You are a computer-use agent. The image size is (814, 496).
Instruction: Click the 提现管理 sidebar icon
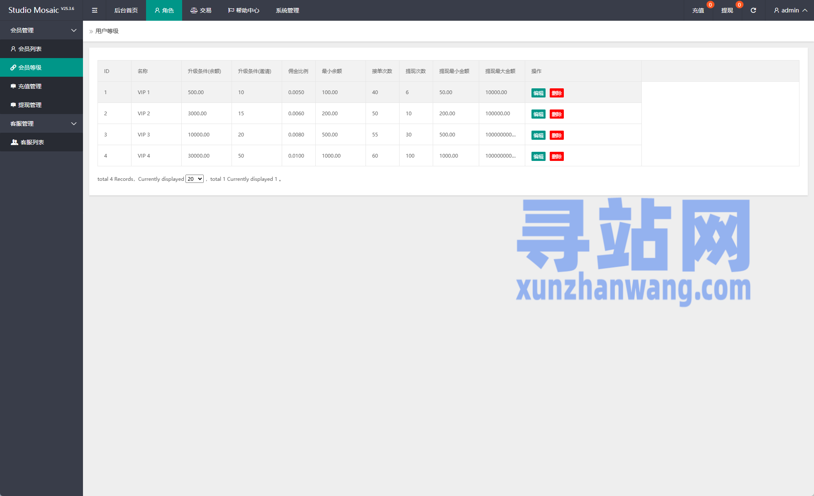13,105
